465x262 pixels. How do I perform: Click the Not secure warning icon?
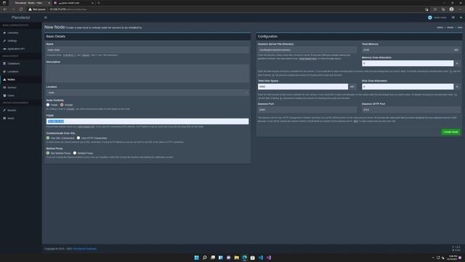tap(30, 9)
